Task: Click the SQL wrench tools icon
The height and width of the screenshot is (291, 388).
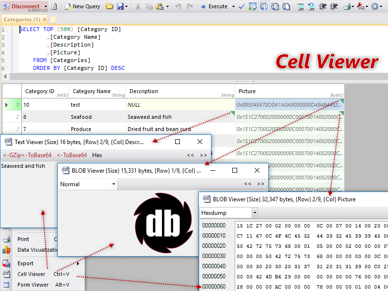Action: [x=361, y=7]
